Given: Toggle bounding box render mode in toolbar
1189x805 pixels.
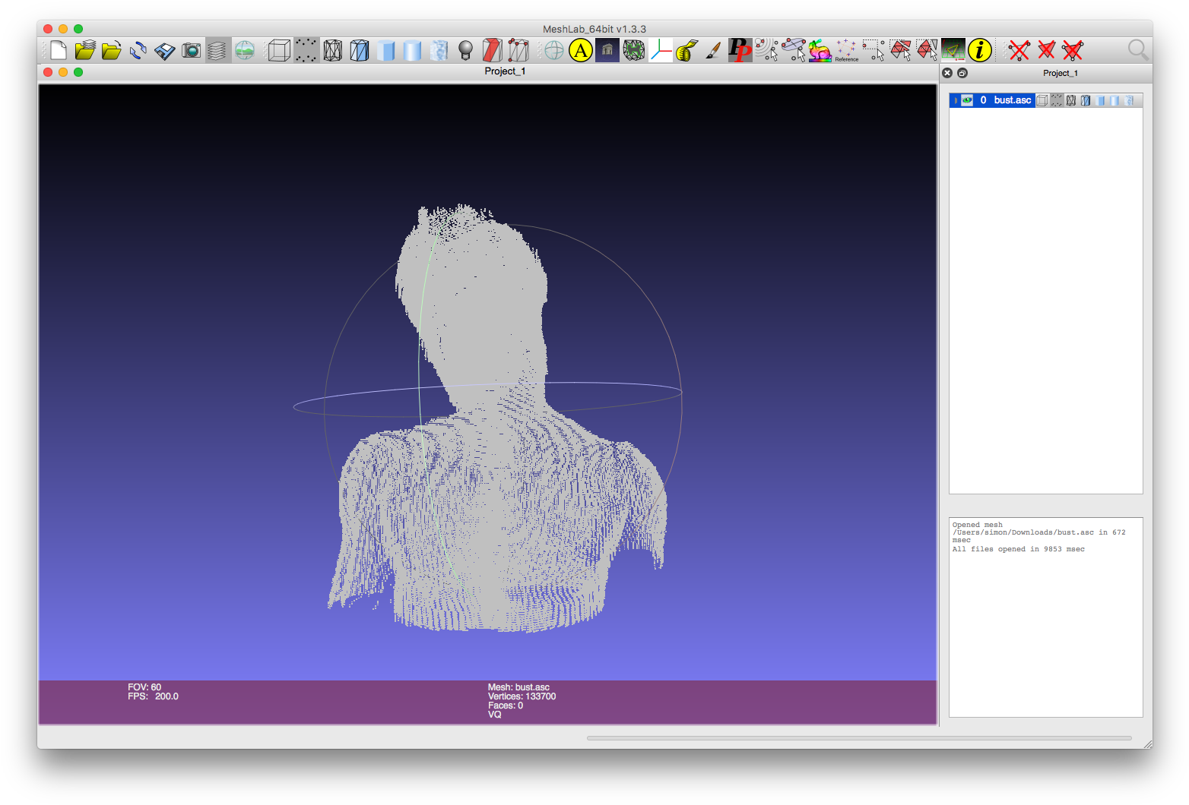Looking at the screenshot, I should 280,51.
